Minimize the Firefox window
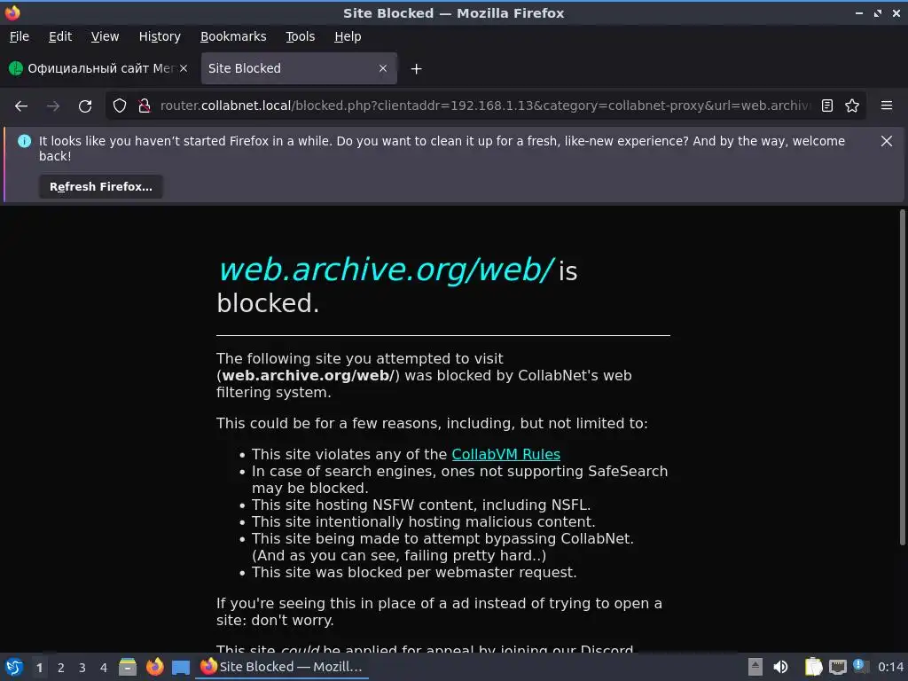 click(x=859, y=12)
